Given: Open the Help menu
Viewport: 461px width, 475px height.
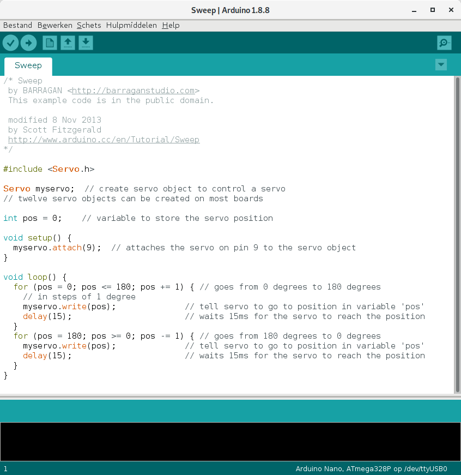Looking at the screenshot, I should tap(171, 25).
